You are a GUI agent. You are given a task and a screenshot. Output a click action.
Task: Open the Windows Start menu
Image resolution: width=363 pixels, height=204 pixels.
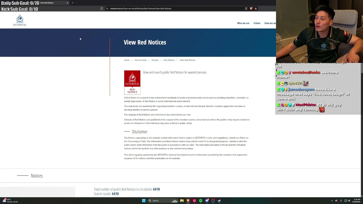click(144, 201)
